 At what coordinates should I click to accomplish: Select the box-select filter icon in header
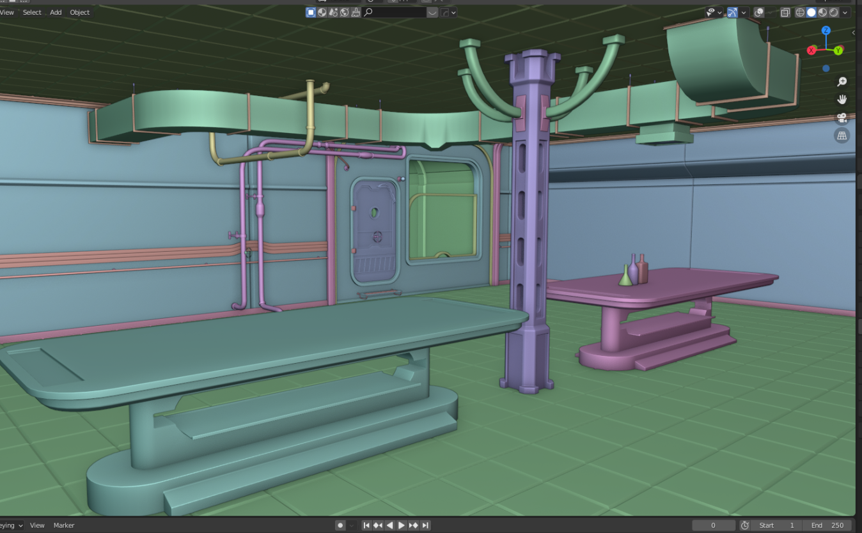[311, 12]
